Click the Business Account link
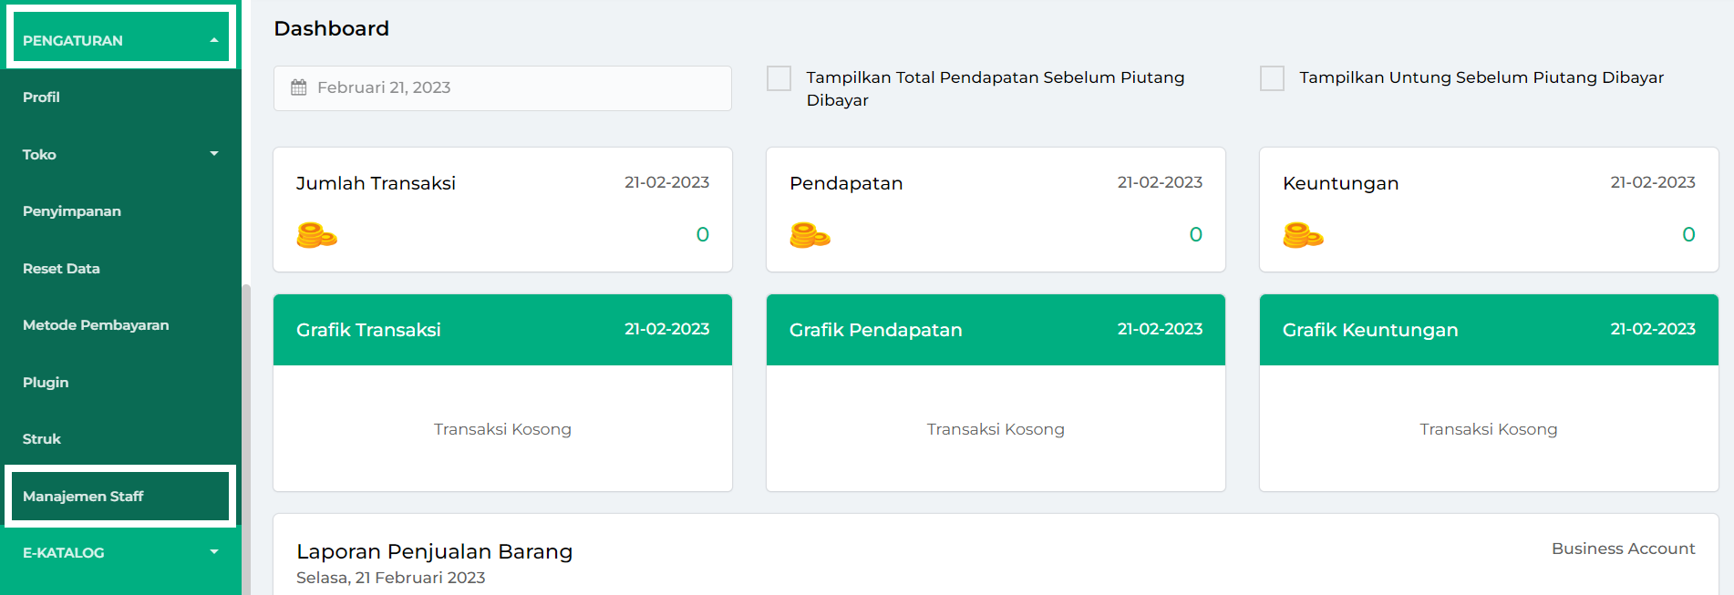Screen dimensions: 1734x595 click(1623, 549)
